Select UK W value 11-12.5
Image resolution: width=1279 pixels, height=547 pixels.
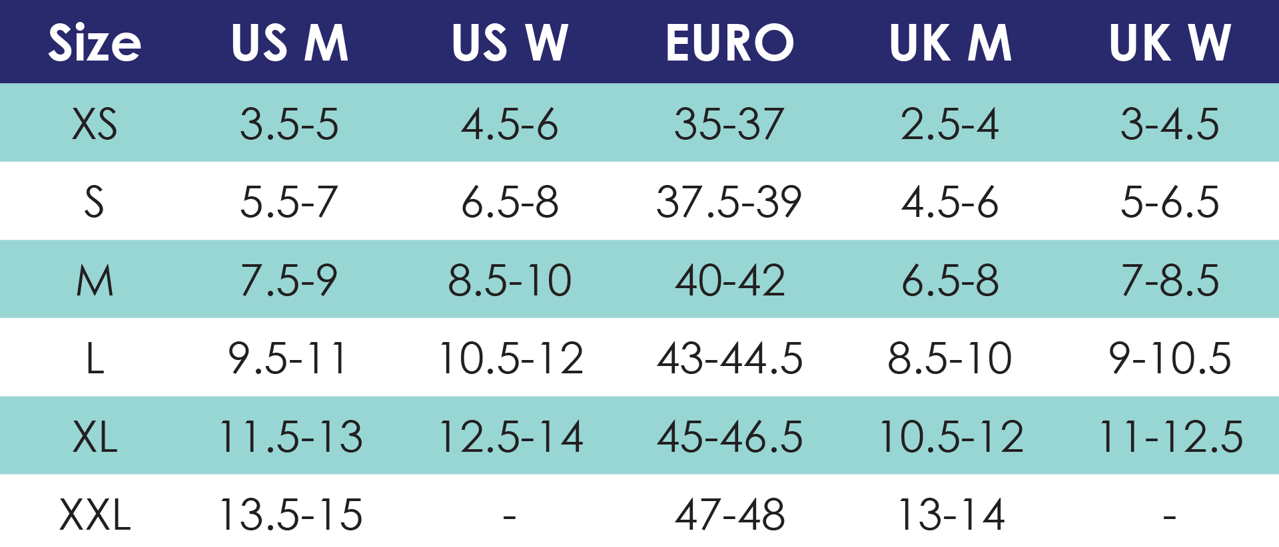click(x=1170, y=437)
